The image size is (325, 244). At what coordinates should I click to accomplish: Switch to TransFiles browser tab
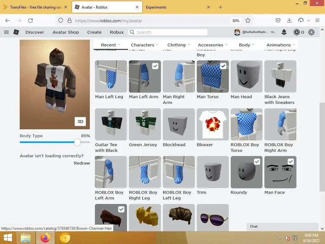36,7
